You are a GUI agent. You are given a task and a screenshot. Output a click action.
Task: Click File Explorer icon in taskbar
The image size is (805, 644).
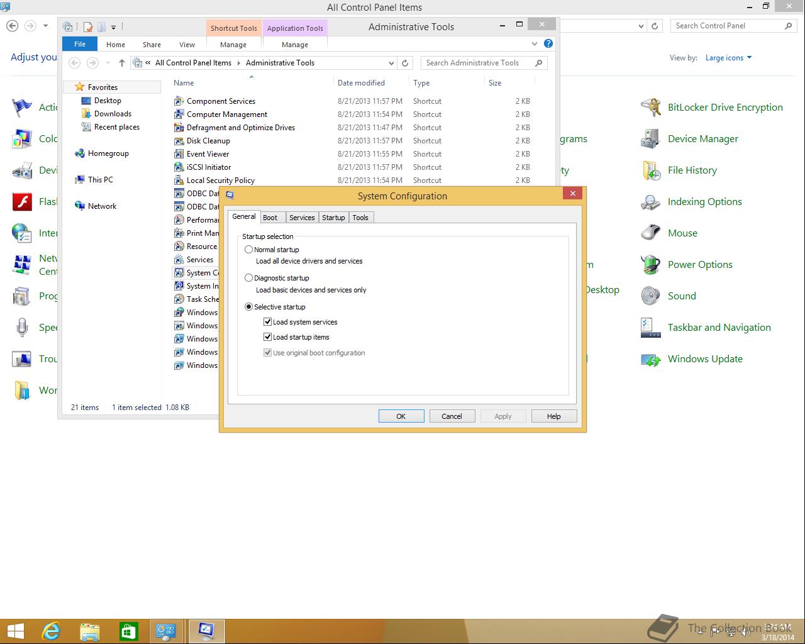pyautogui.click(x=90, y=631)
